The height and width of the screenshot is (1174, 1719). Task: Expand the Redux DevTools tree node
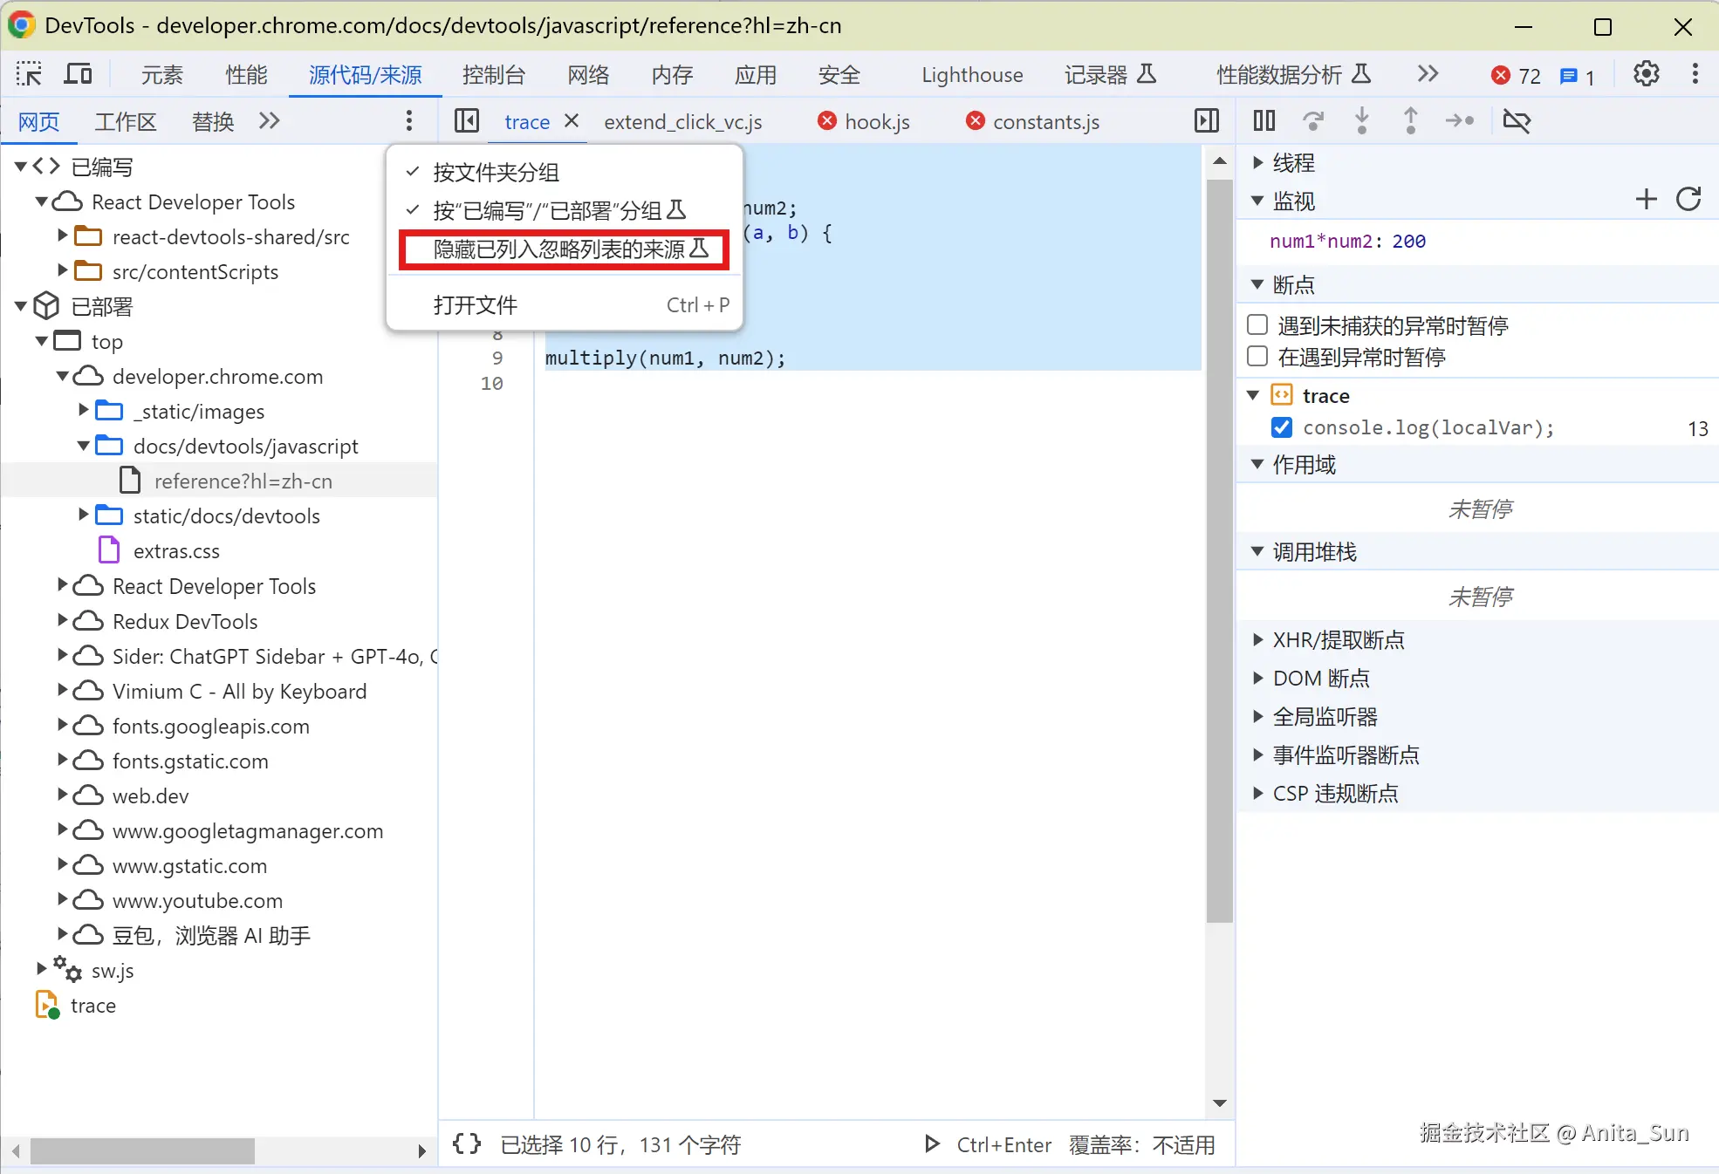click(x=62, y=620)
